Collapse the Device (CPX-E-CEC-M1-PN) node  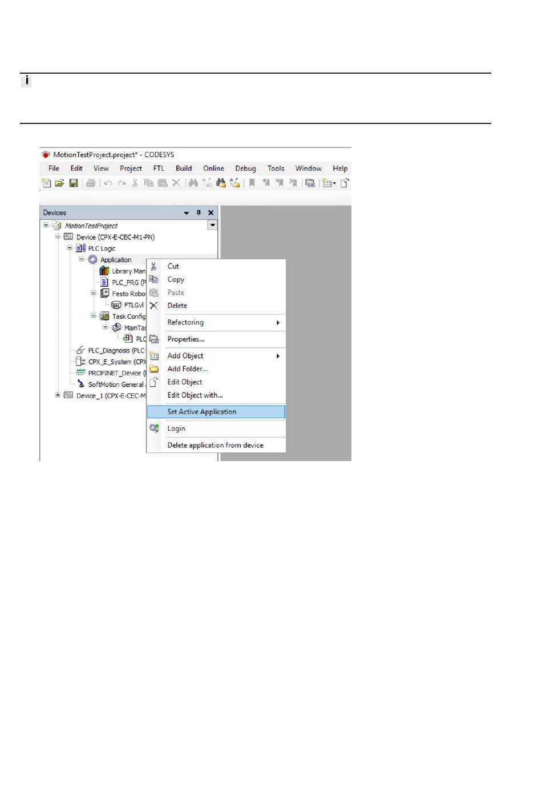pos(58,236)
